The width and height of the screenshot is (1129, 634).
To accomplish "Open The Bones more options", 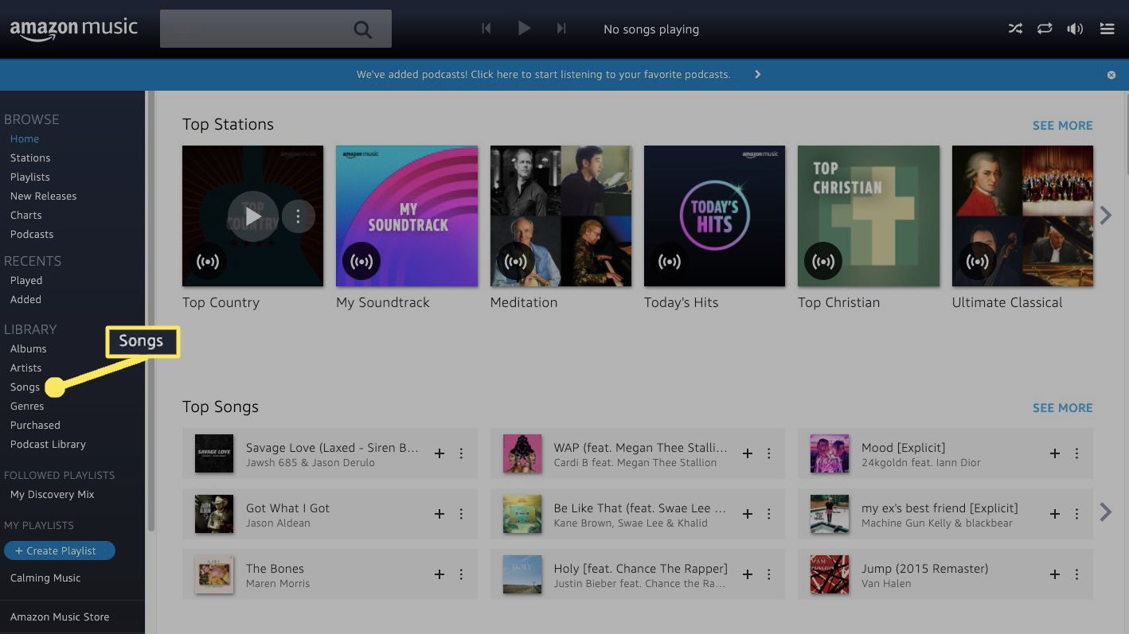I will [461, 574].
